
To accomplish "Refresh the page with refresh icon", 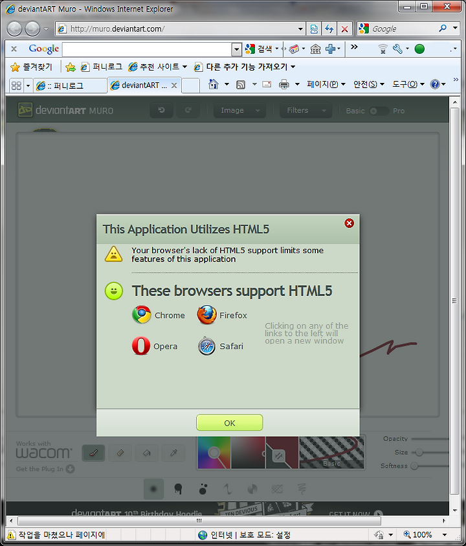I will tap(329, 29).
